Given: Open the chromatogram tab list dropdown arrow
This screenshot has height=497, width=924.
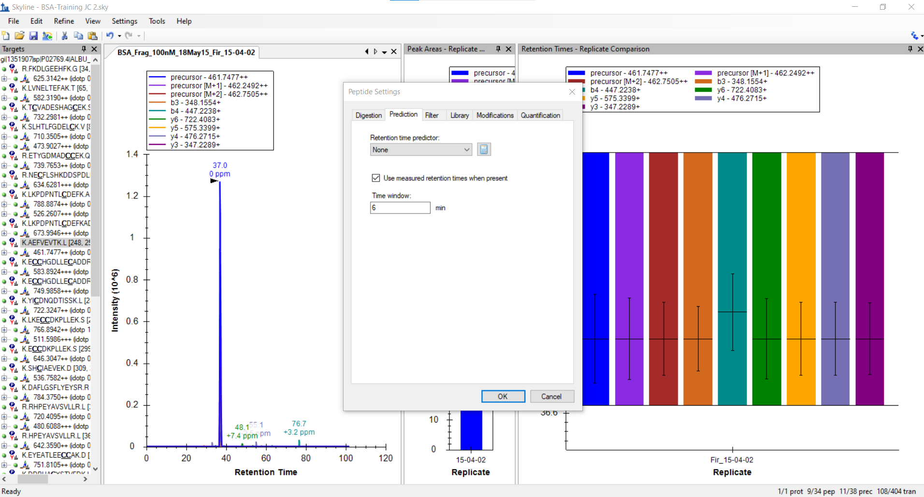Looking at the screenshot, I should click(384, 52).
